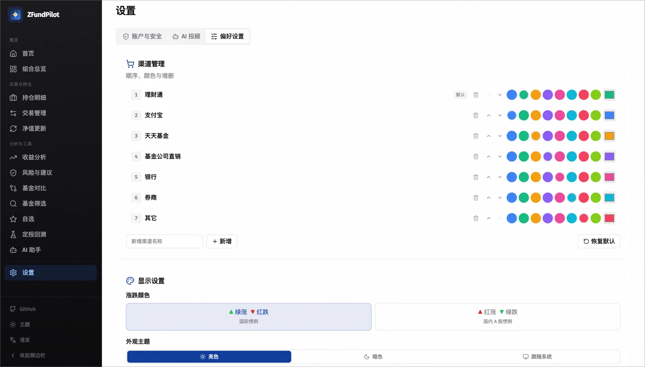645x367 pixels.
Task: Open the AI 助手 sidebar item
Action: point(50,250)
